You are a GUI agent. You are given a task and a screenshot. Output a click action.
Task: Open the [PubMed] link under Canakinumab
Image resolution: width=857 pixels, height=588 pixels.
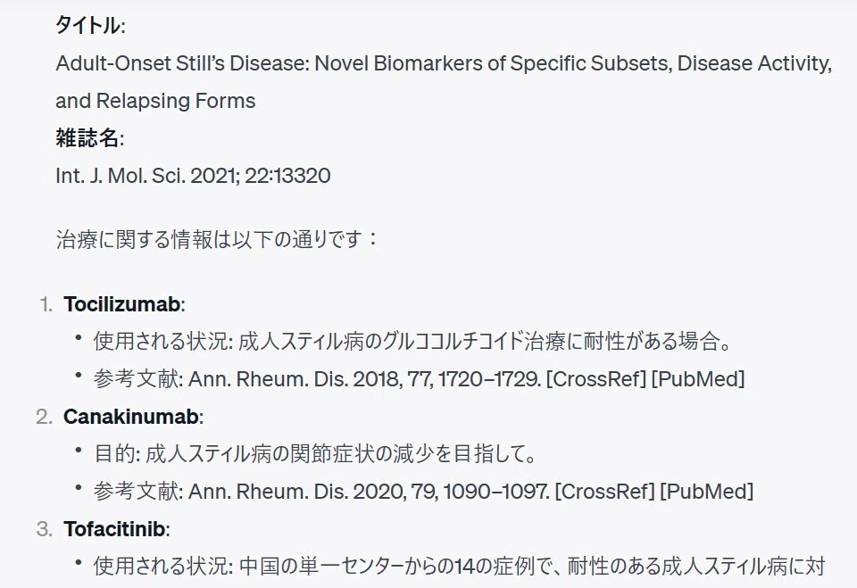(707, 492)
